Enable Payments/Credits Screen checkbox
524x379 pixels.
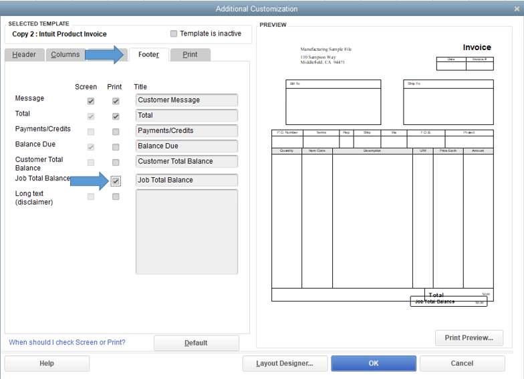[91, 132]
